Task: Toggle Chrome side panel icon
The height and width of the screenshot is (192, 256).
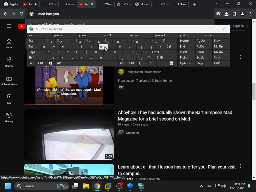Action: coord(234,14)
